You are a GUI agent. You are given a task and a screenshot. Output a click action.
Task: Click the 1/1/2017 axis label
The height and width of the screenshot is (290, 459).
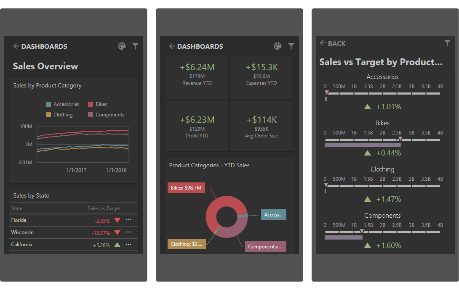tap(76, 170)
